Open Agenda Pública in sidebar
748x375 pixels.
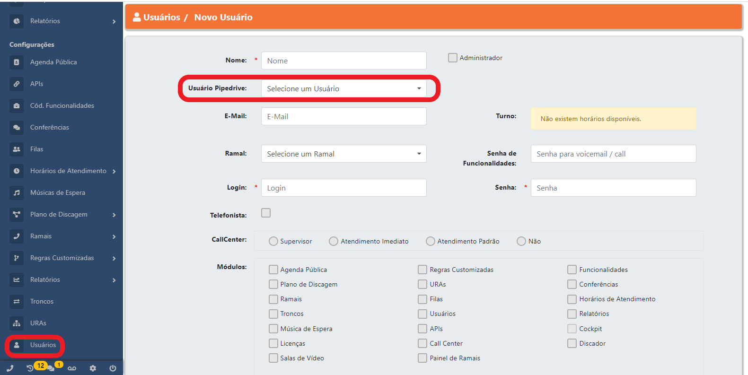click(53, 62)
